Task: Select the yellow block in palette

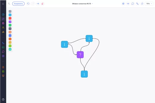Action: (10, 42)
